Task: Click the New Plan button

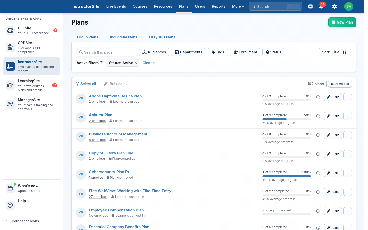Action: (x=342, y=22)
